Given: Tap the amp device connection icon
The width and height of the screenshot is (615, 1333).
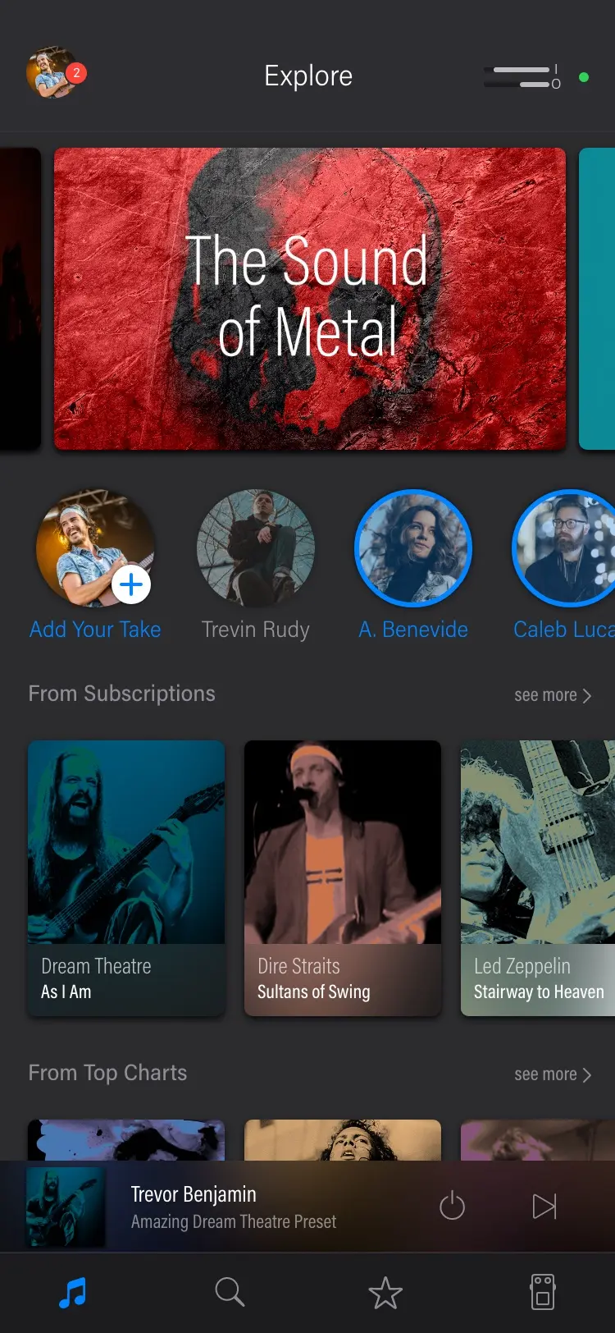Looking at the screenshot, I should point(522,77).
